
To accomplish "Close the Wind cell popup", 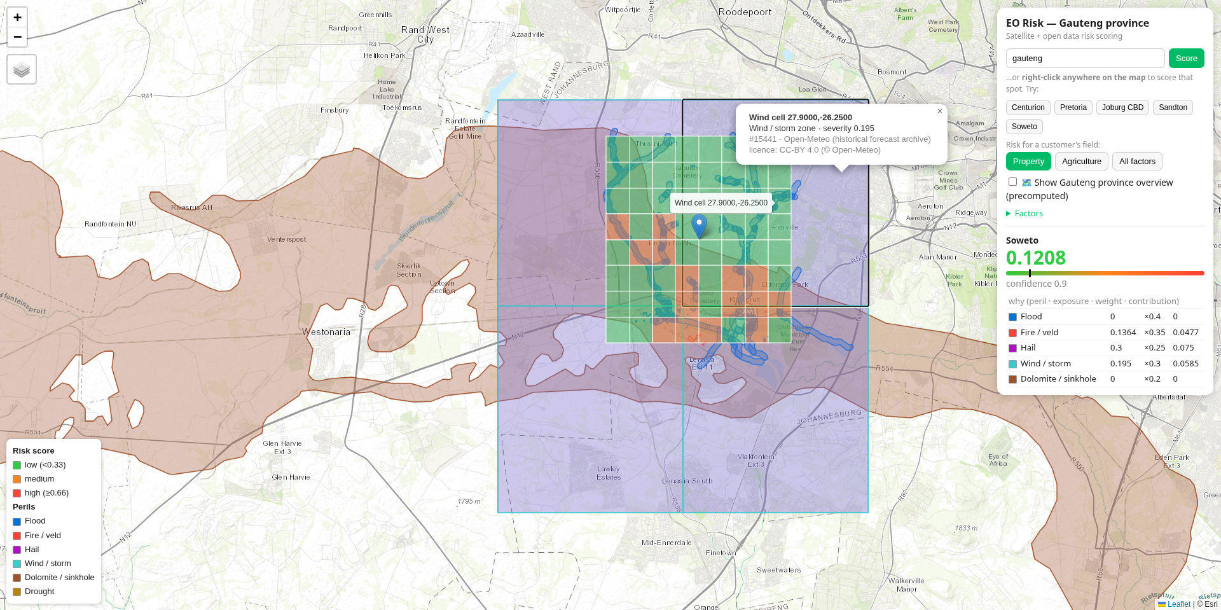I will click(x=939, y=111).
